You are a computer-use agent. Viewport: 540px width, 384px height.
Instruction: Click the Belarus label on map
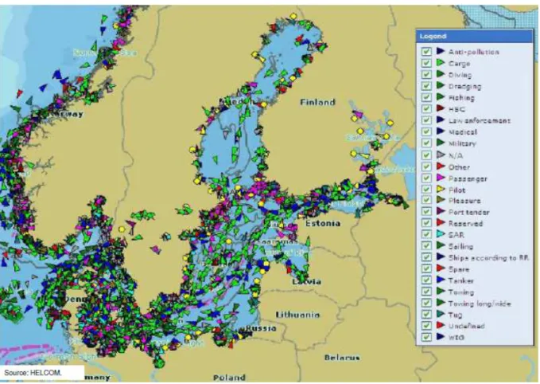coord(342,358)
